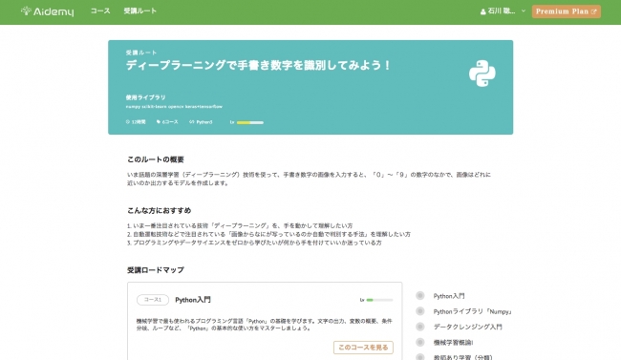This screenshot has width=621, height=360.
Task: Click the level bar in the banner
Action: click(x=250, y=122)
